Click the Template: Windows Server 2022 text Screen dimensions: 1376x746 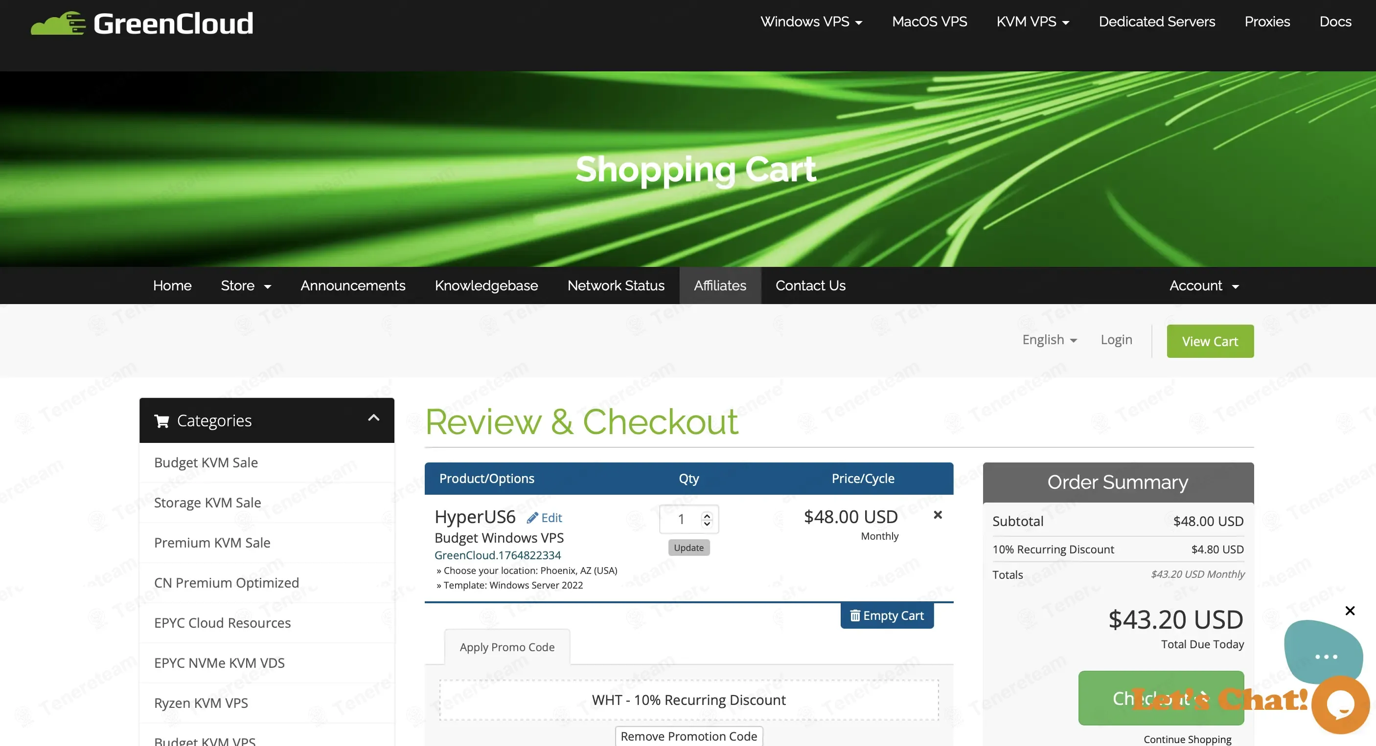click(x=513, y=585)
